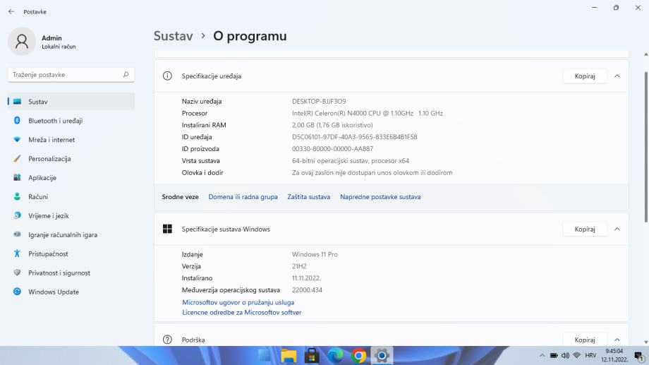Select the 22000.434 build number text
This screenshot has height=365, width=649.
coord(307,290)
